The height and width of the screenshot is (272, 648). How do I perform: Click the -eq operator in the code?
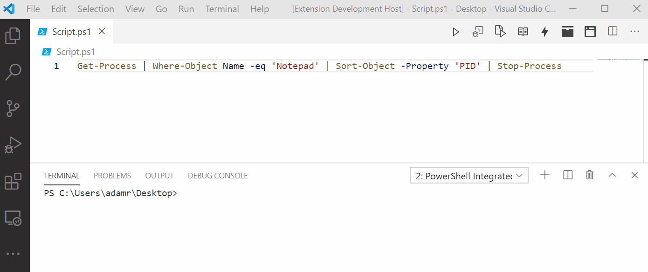[x=257, y=66]
